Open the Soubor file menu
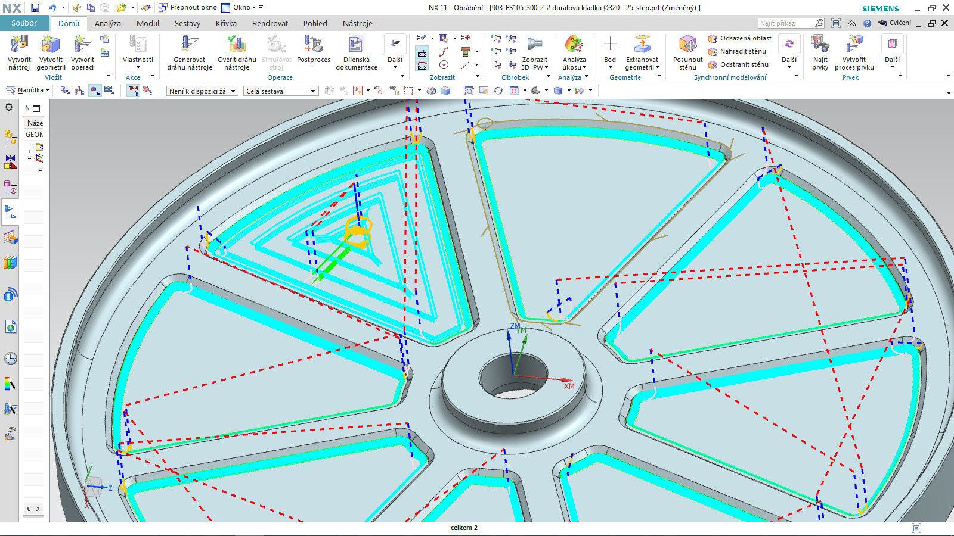The width and height of the screenshot is (954, 536). (24, 23)
